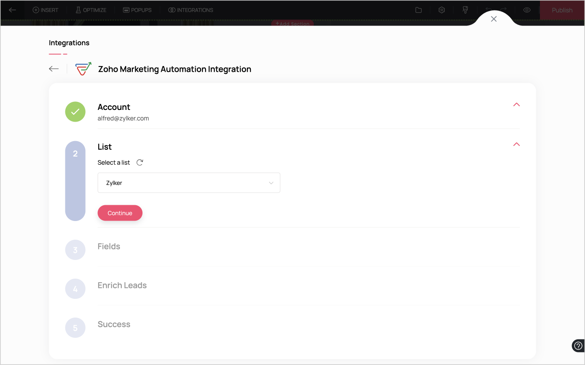Open the help question mark icon
Screen dimensions: 585x365
point(578,346)
